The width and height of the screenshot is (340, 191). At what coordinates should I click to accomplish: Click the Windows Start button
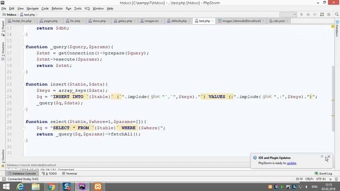6,186
